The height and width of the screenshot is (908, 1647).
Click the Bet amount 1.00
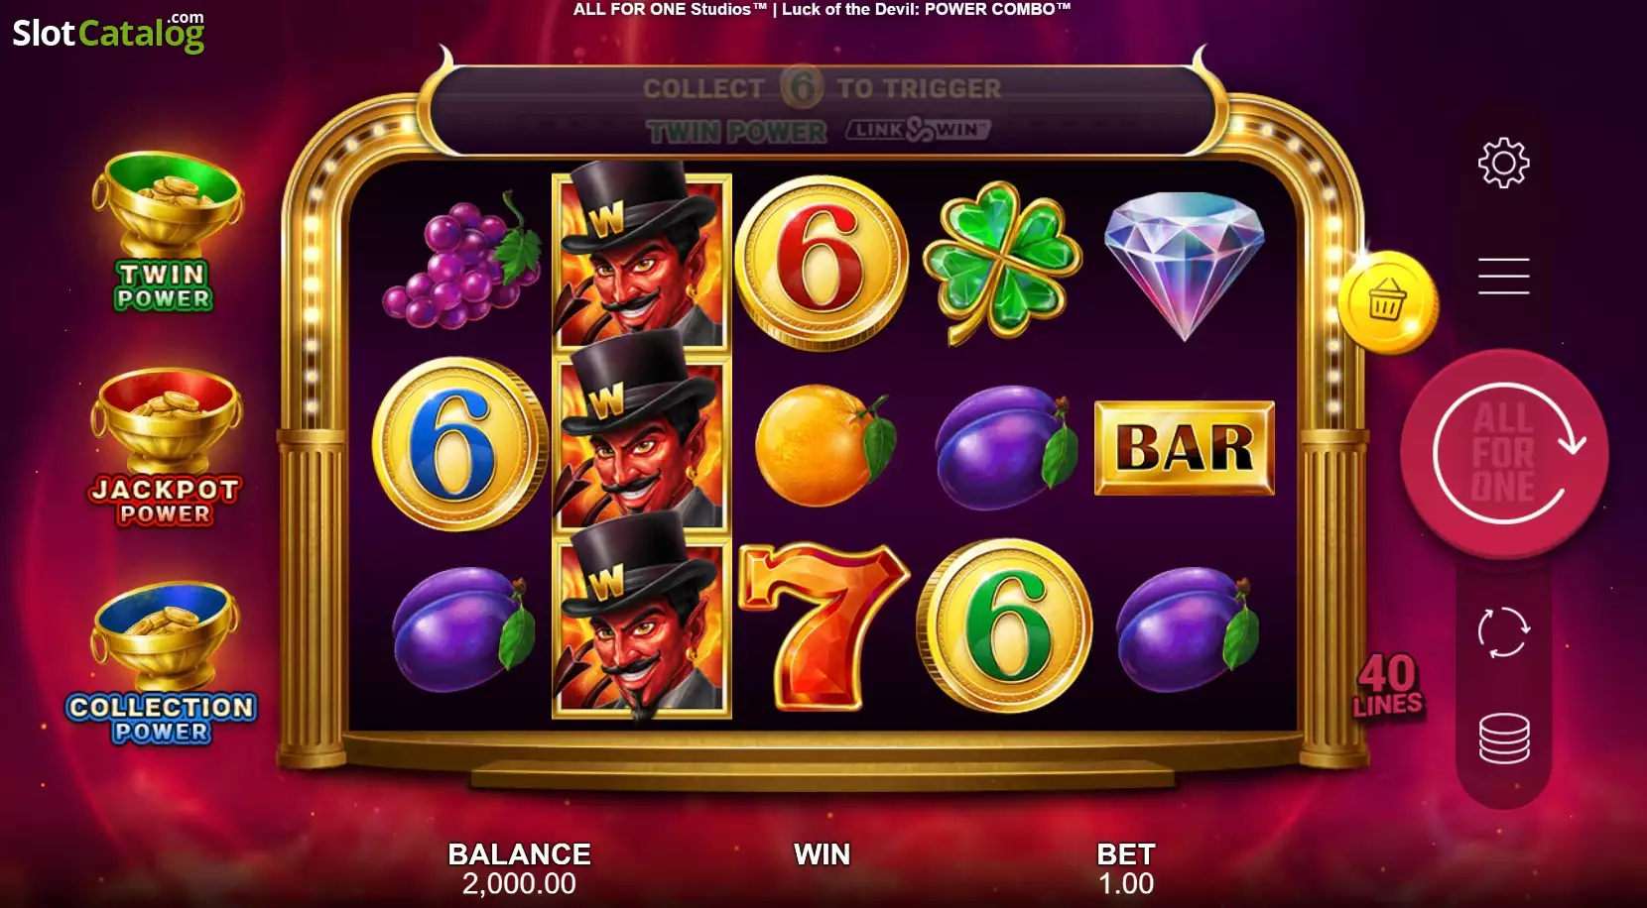pos(1126,883)
